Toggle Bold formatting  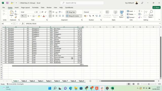[22, 16]
